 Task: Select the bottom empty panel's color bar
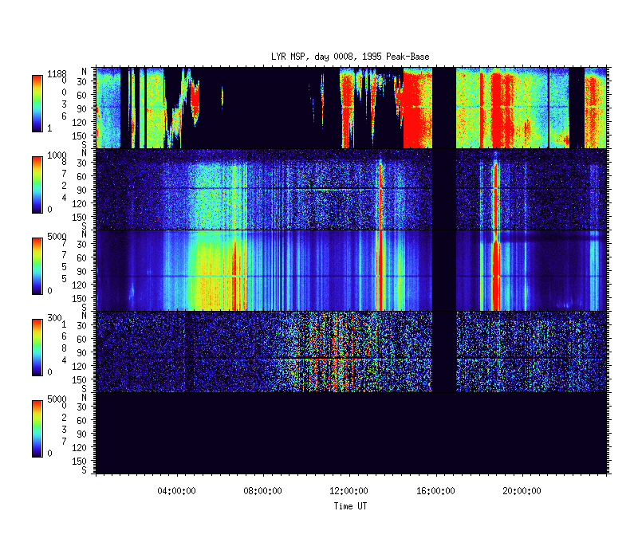pos(37,428)
